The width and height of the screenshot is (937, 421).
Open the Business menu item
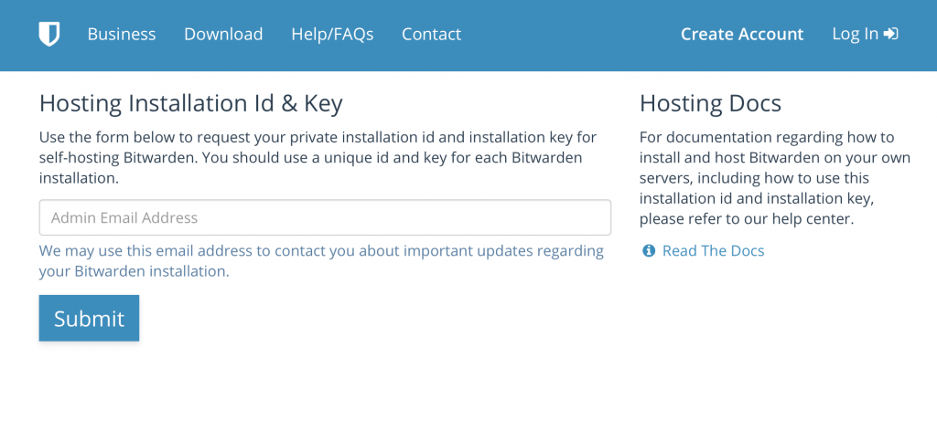[122, 34]
